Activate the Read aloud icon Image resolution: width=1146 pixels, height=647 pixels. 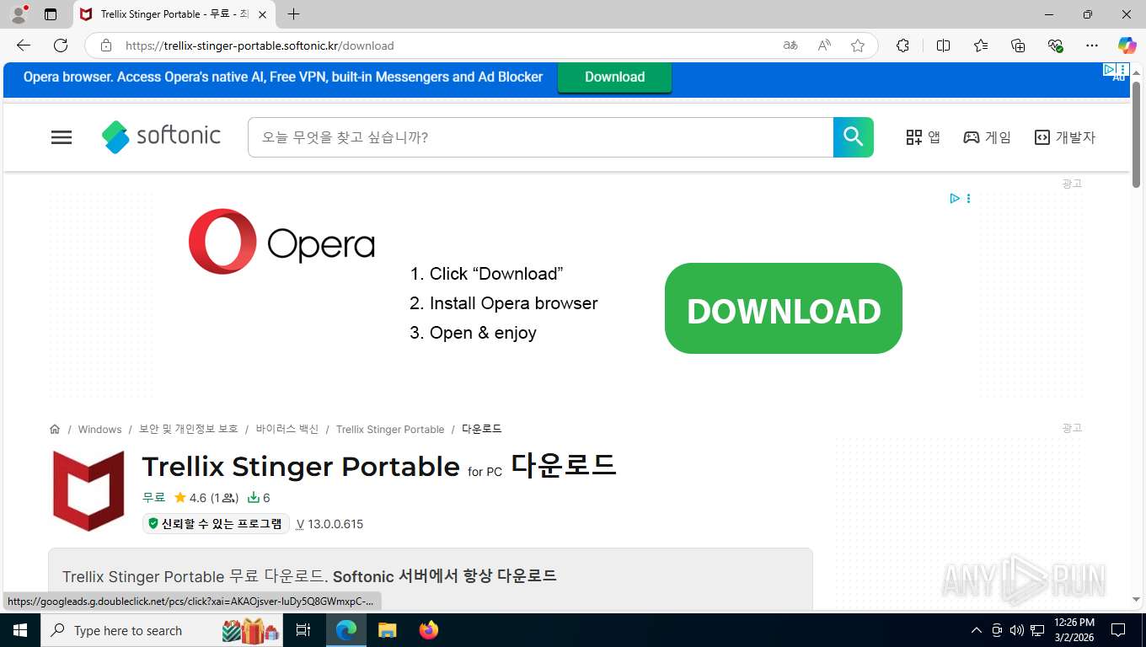[824, 45]
